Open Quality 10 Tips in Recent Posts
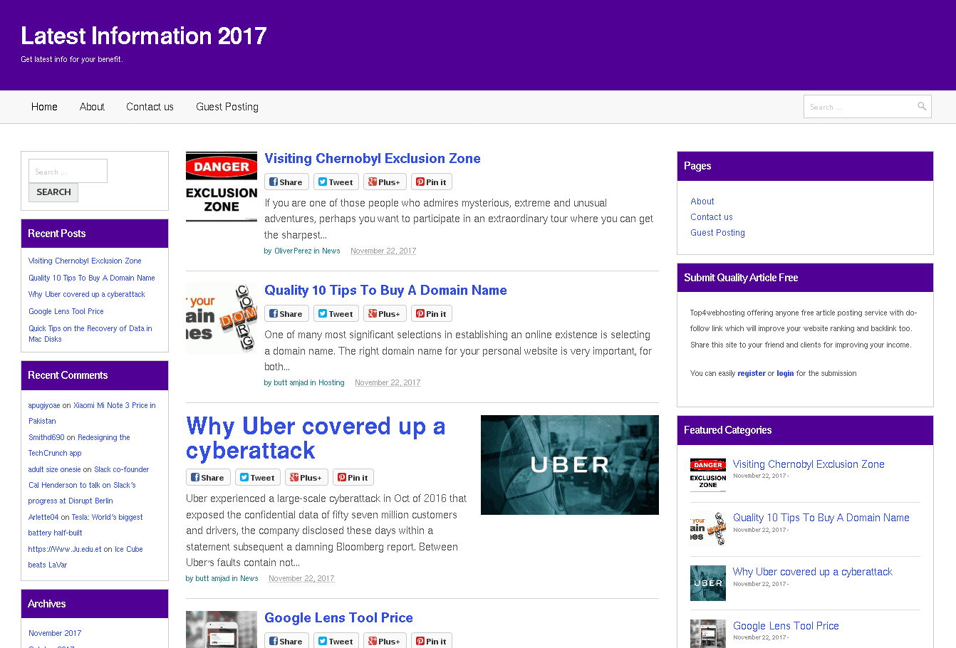The height and width of the screenshot is (648, 956). point(91,278)
